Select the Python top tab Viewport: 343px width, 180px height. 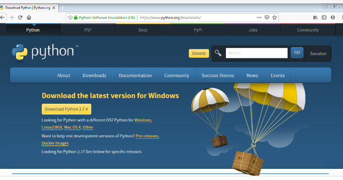(x=33, y=30)
